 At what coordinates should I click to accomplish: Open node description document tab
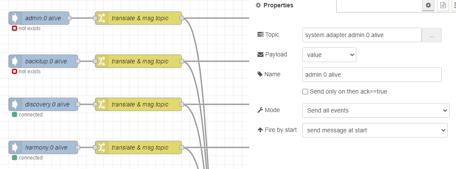pos(443,5)
